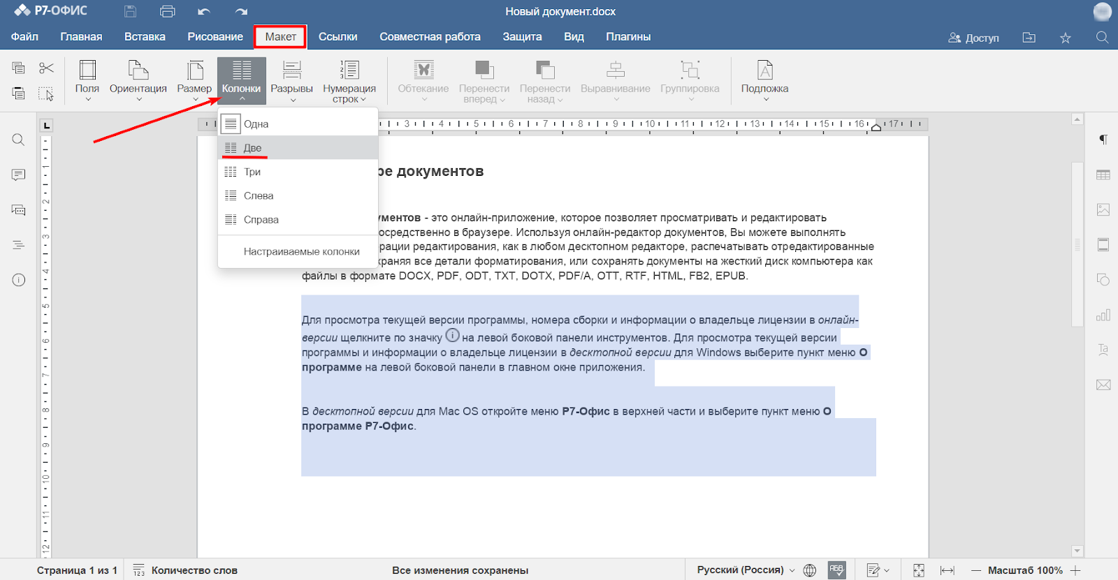The width and height of the screenshot is (1118, 580).
Task: Switch to the Совместная работа tab
Action: pos(430,37)
